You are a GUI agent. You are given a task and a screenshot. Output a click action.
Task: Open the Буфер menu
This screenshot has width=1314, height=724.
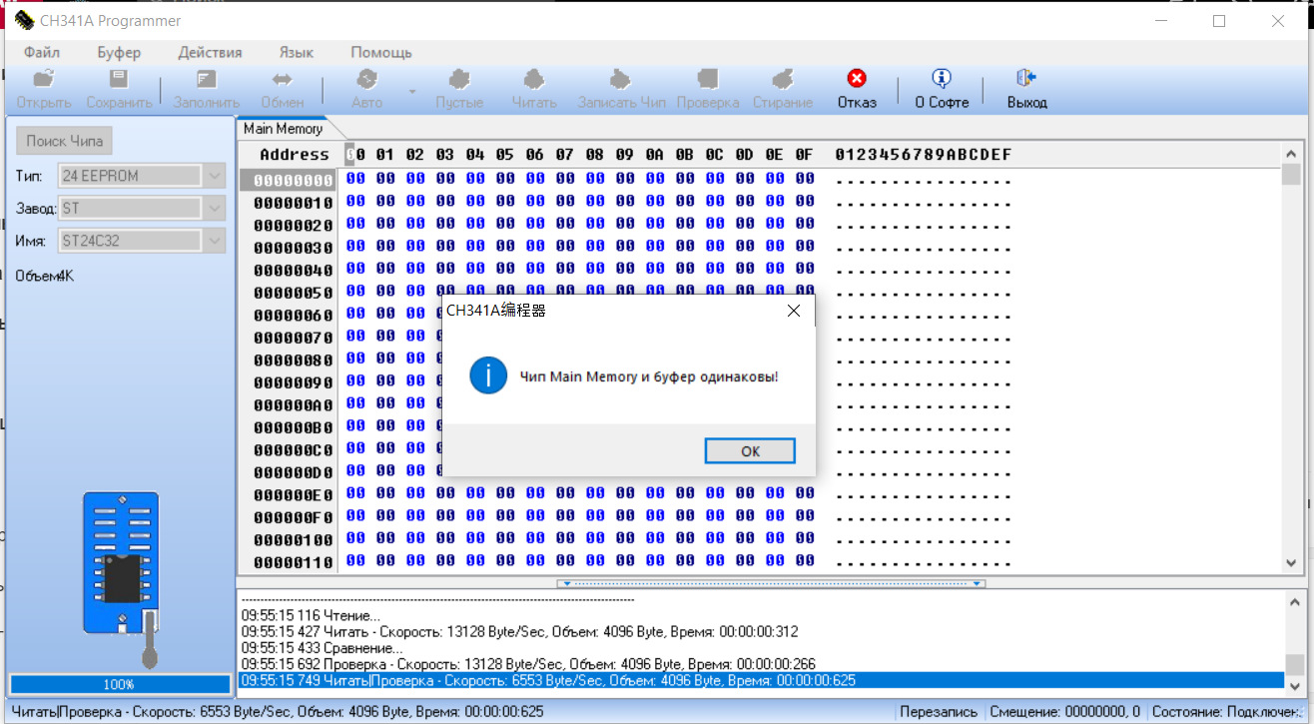click(x=119, y=53)
